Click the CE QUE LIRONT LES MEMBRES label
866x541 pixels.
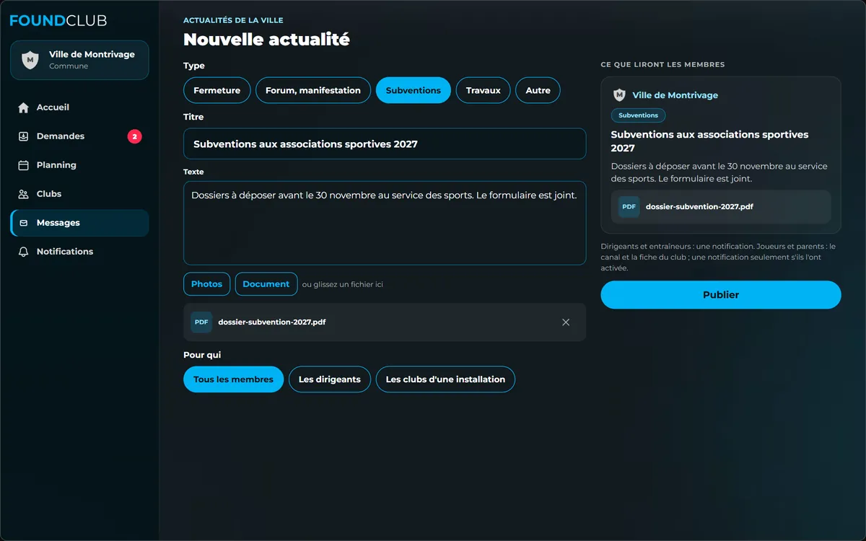(x=662, y=65)
